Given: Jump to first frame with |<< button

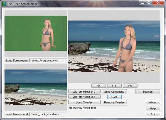Looking at the screenshot, I should [99, 86].
